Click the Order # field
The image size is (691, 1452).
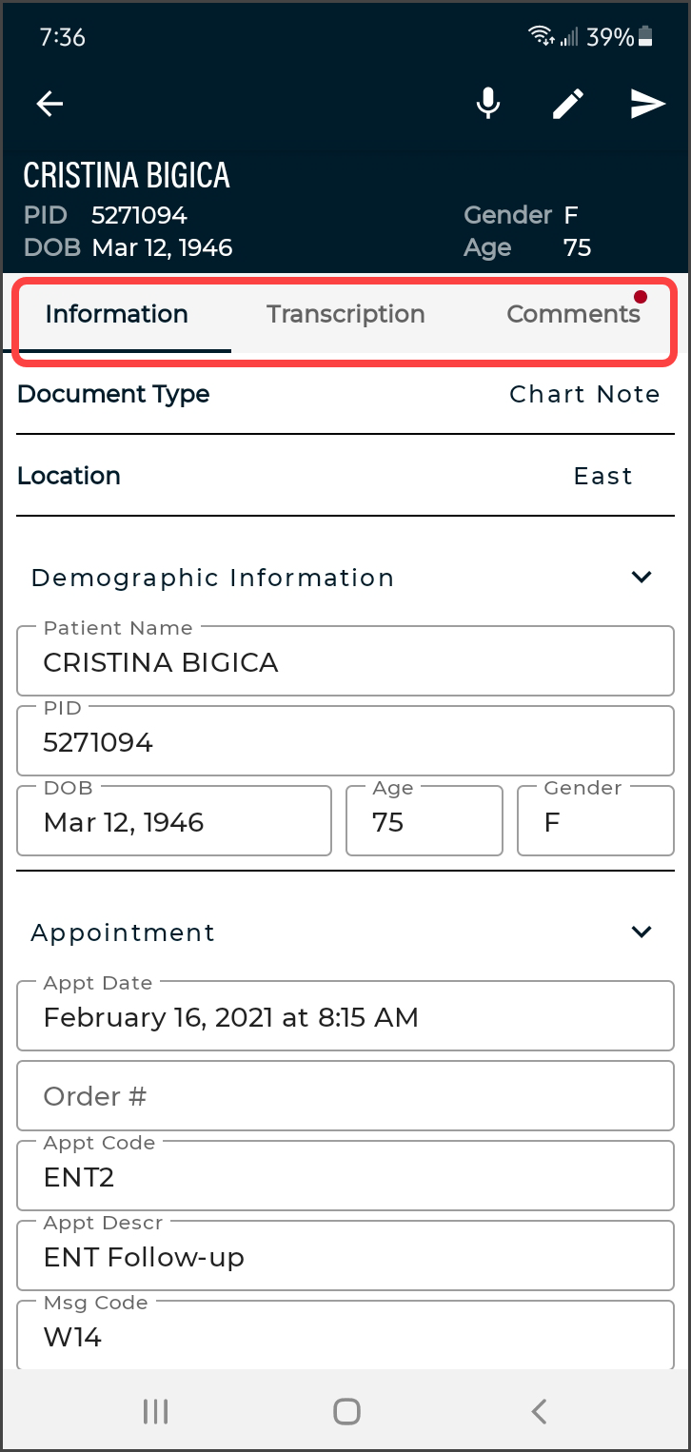(x=345, y=1096)
